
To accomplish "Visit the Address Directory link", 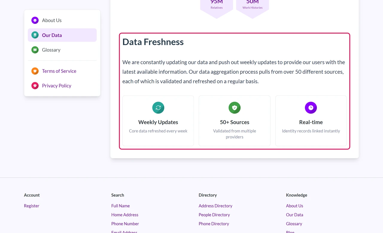I will pyautogui.click(x=215, y=206).
